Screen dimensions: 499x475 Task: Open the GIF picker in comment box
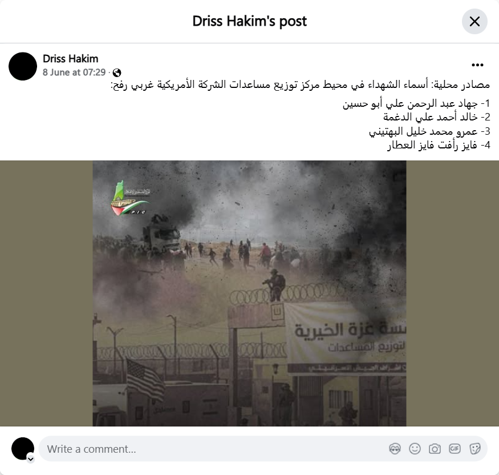click(x=455, y=449)
